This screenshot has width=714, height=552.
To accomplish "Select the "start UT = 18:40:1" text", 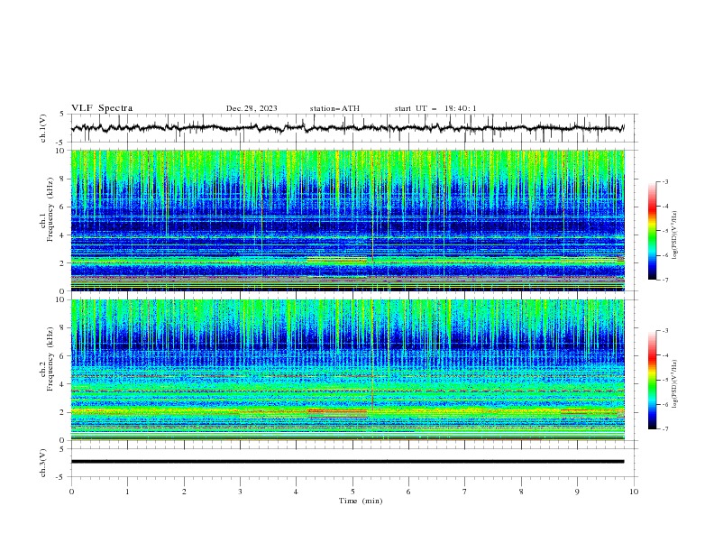I will pos(435,108).
